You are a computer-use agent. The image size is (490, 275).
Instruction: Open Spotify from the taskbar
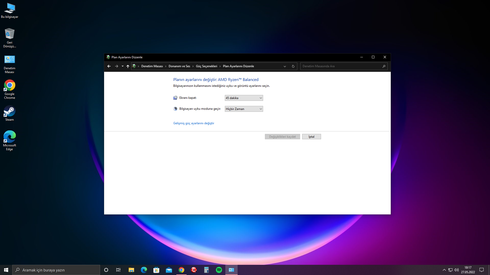[x=219, y=270]
